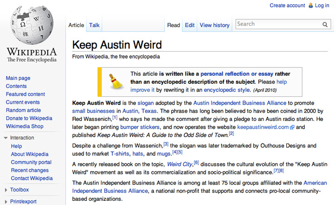Click the external link icon after keepaustinweird.com
Image resolution: width=334 pixels, height=205 pixels.
tap(292, 127)
